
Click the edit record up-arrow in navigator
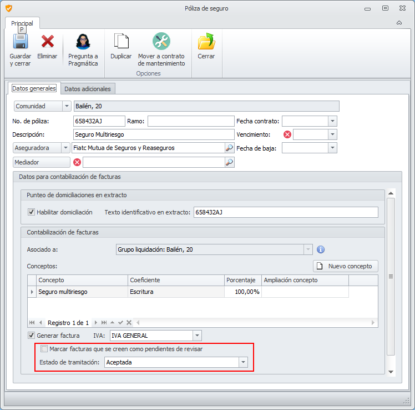point(112,323)
